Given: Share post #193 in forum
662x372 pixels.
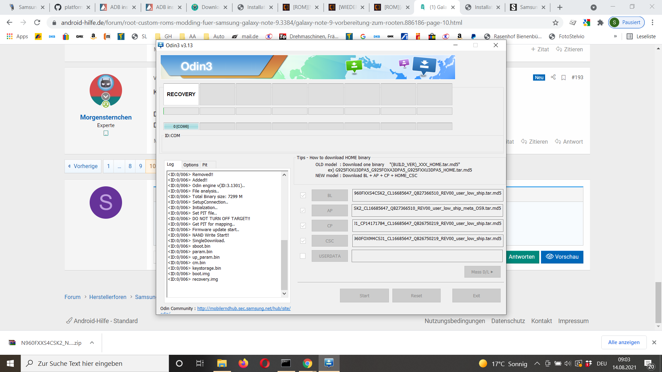Looking at the screenshot, I should (x=553, y=77).
